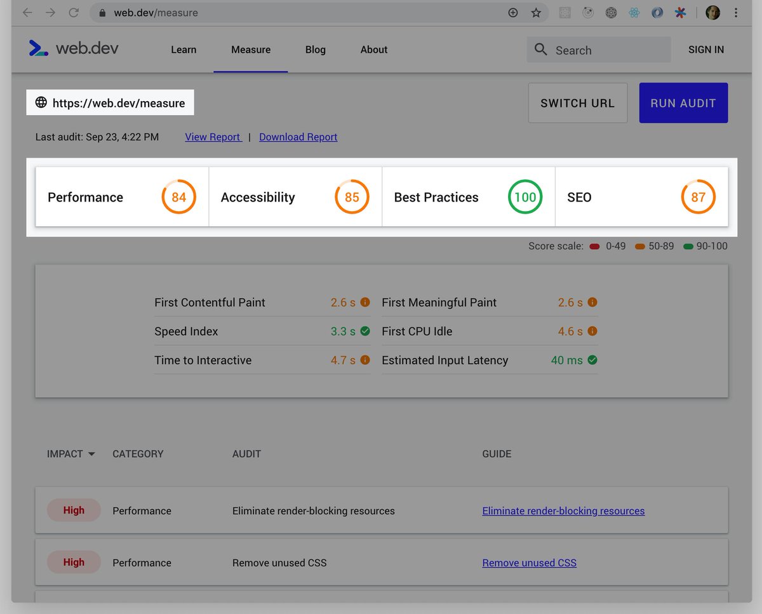This screenshot has width=762, height=614.
Task: Sort the audits with the IMPACT dropdown arrow
Action: [x=91, y=454]
